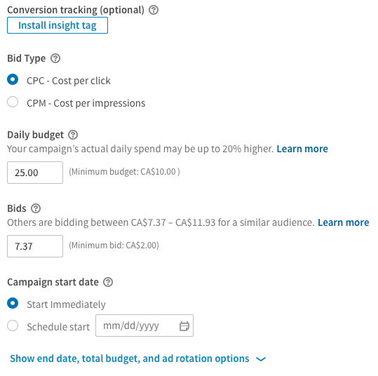
Task: Show help for Daily budget
Action: 73,135
